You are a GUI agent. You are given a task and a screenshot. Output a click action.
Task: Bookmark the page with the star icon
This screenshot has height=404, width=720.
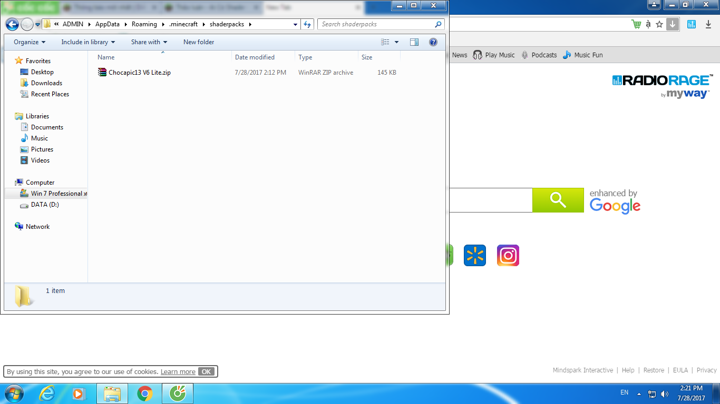[x=659, y=24]
